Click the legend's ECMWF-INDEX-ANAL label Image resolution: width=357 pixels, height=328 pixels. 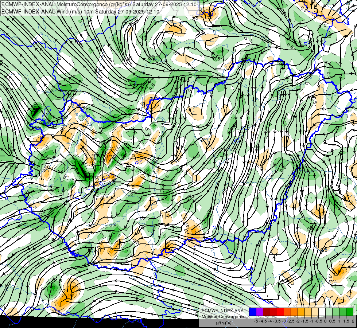point(224,311)
